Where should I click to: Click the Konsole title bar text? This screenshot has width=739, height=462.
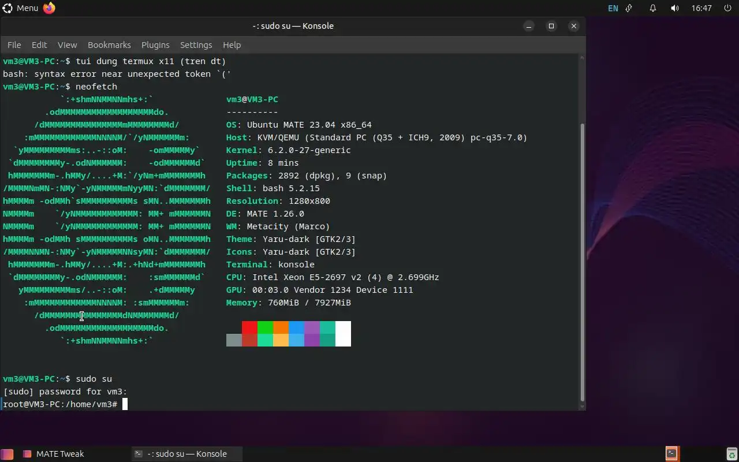[x=293, y=26]
